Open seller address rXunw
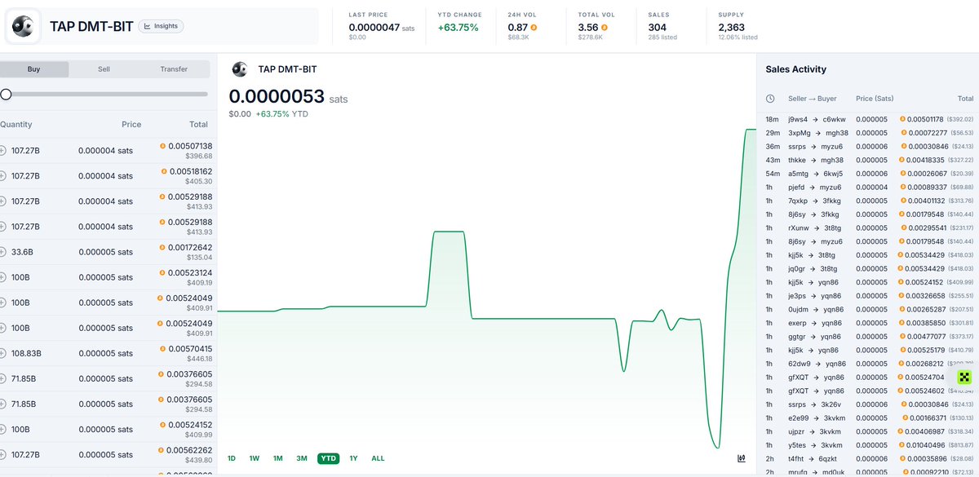 coord(799,227)
